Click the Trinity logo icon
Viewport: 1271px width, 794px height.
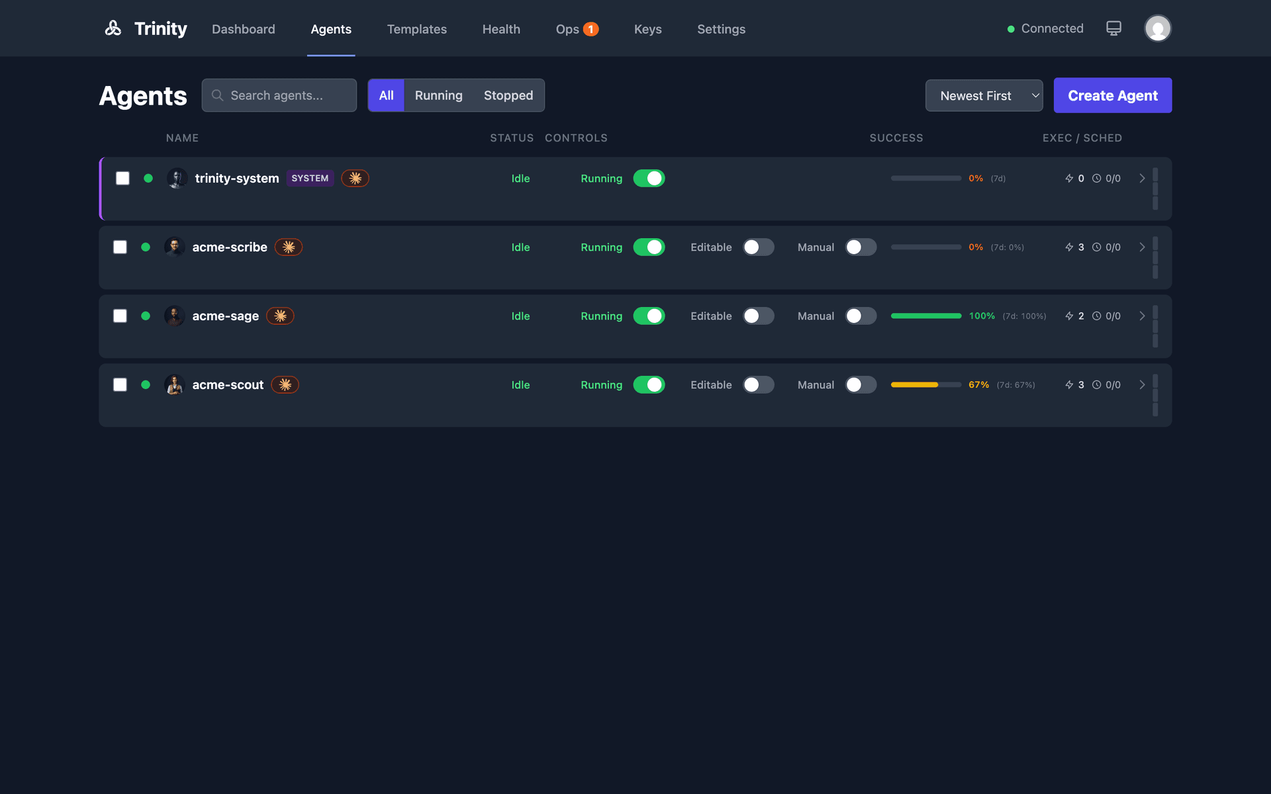point(113,28)
